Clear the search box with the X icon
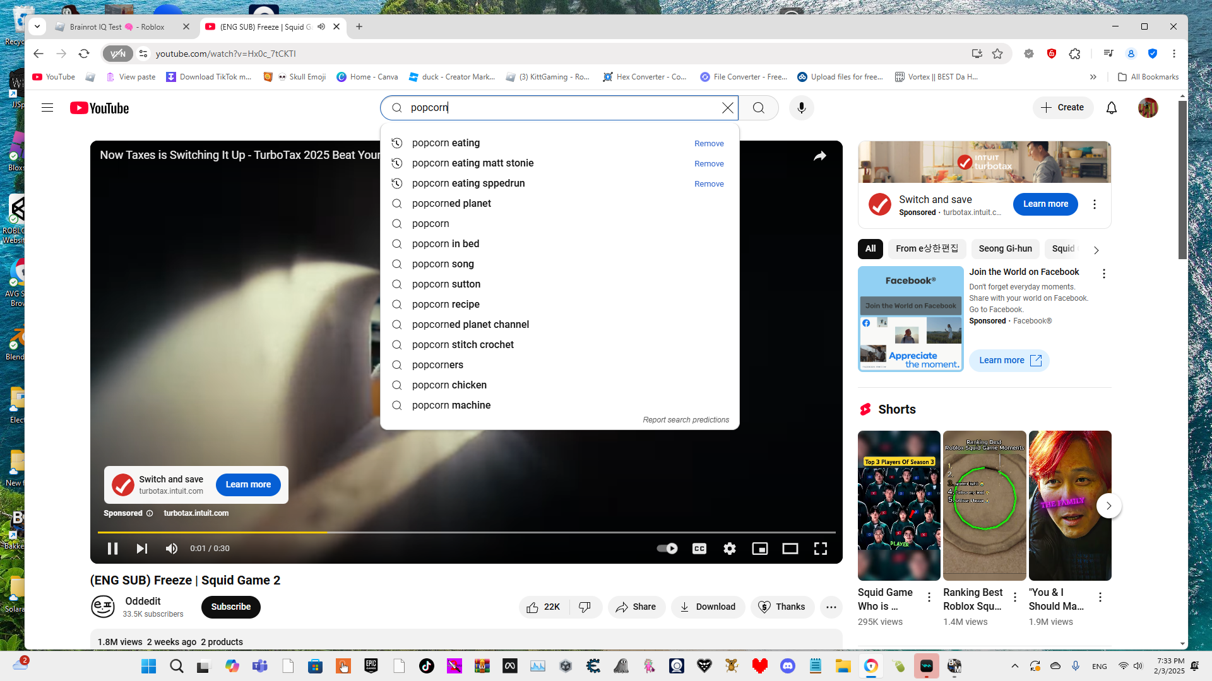 click(728, 108)
